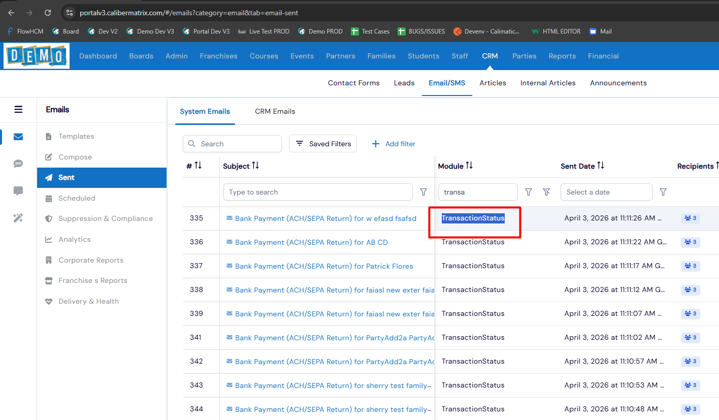
Task: Sort by the Module column
Action: (x=469, y=166)
